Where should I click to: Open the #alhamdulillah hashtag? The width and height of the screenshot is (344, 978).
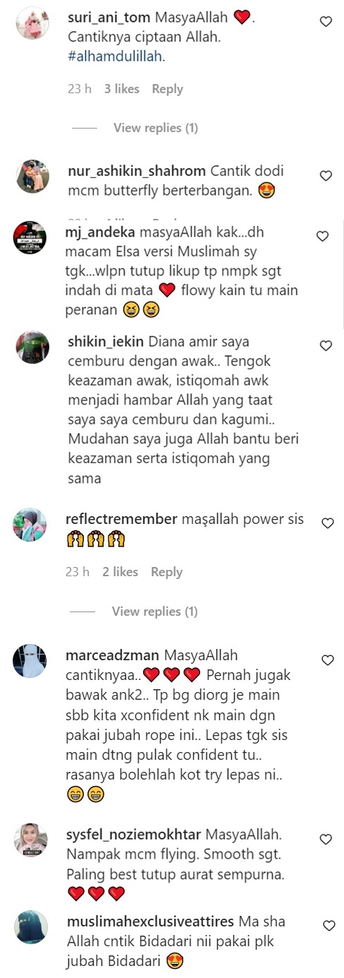(x=116, y=56)
